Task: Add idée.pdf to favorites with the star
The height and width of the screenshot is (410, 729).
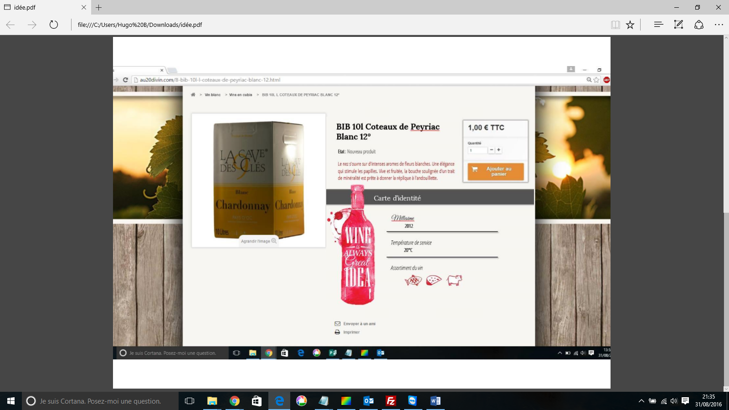Action: [x=630, y=25]
